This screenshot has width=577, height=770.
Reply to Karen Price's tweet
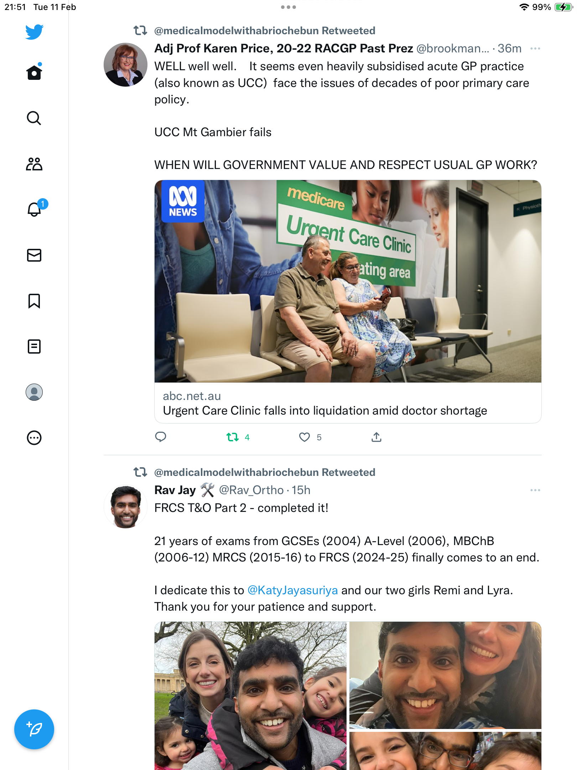[x=161, y=437]
